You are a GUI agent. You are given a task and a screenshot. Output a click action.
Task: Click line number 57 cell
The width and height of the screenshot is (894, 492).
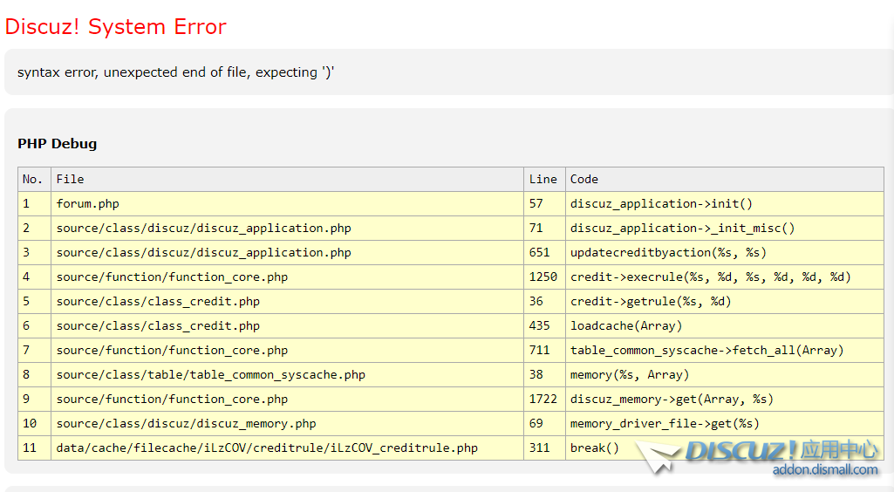pyautogui.click(x=544, y=203)
